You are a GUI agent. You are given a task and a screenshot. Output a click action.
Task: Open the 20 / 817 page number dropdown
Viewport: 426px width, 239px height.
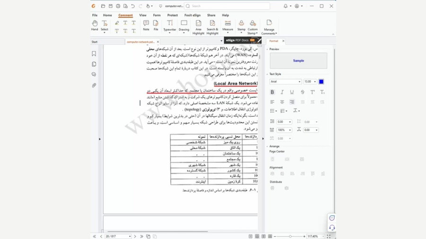130,236
